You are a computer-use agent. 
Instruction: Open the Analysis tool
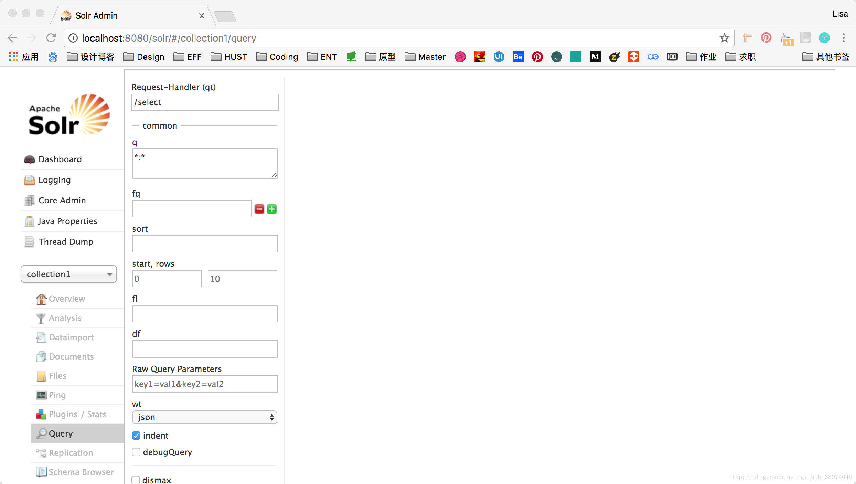pyautogui.click(x=65, y=317)
